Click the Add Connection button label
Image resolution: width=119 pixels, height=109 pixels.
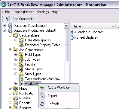[24, 19]
